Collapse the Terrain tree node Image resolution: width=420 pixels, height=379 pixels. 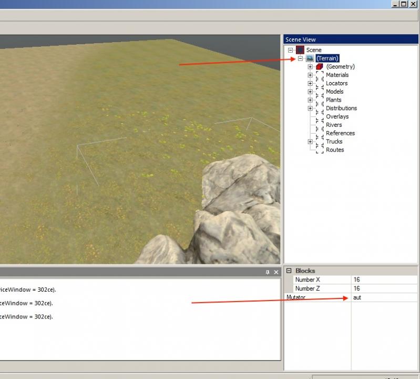[x=300, y=58]
